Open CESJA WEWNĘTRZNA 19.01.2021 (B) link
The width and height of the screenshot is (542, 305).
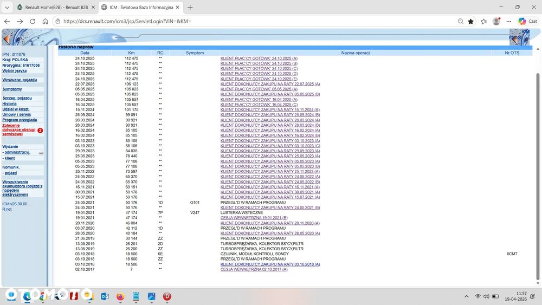pos(254,218)
